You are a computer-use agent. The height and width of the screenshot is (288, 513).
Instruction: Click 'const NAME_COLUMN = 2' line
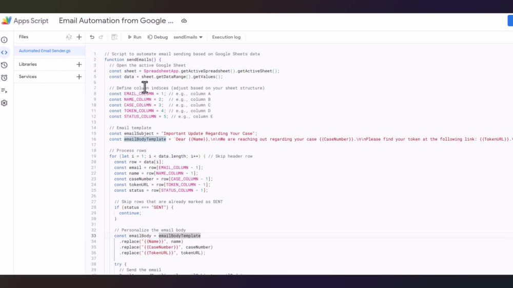[160, 99]
